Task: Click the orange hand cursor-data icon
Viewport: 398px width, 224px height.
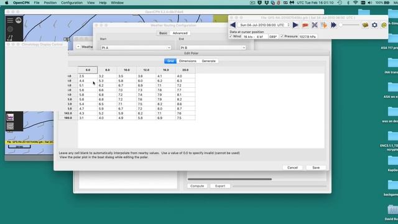Action: [323, 25]
